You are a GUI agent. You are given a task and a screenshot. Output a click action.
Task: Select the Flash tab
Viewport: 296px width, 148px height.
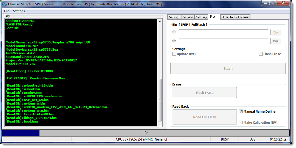pyautogui.click(x=214, y=17)
